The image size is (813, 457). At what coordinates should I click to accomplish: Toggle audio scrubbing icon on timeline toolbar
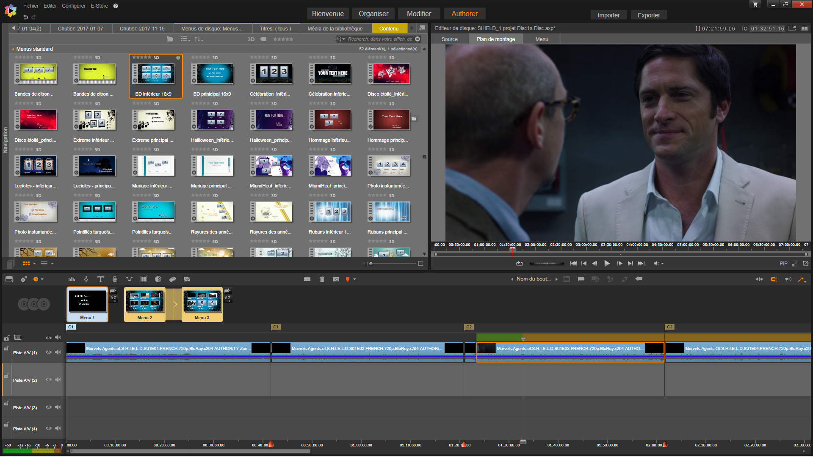coord(788,279)
